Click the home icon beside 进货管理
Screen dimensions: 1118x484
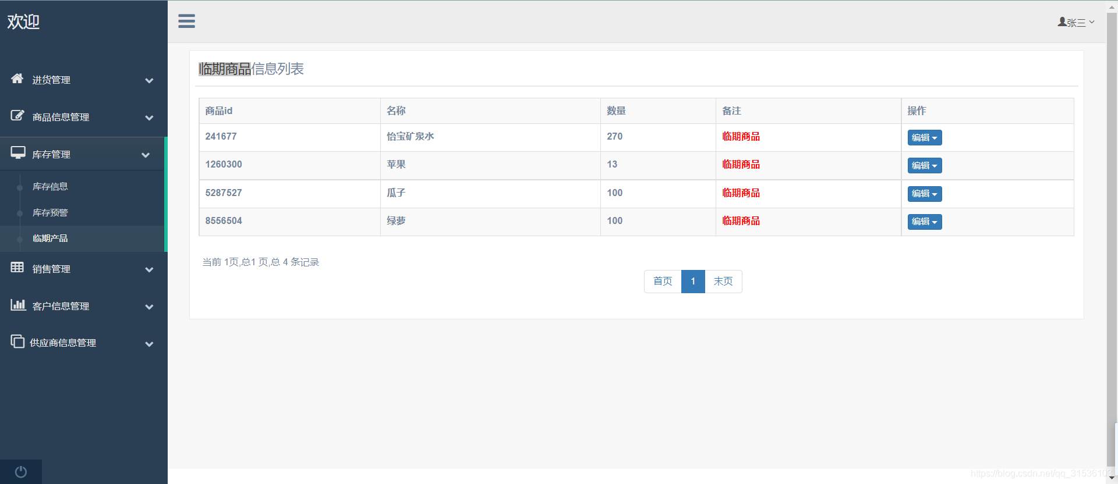point(17,79)
